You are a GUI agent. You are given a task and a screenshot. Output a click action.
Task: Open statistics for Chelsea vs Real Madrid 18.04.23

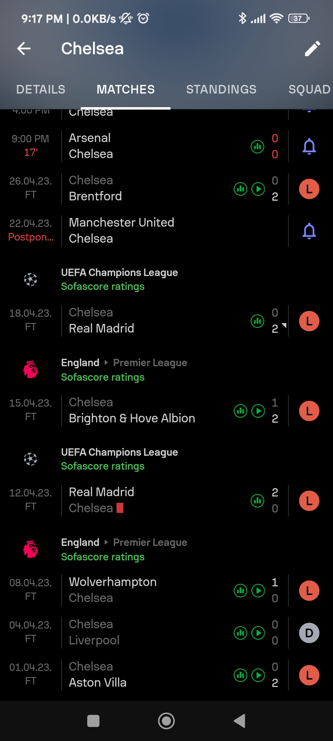click(x=257, y=321)
